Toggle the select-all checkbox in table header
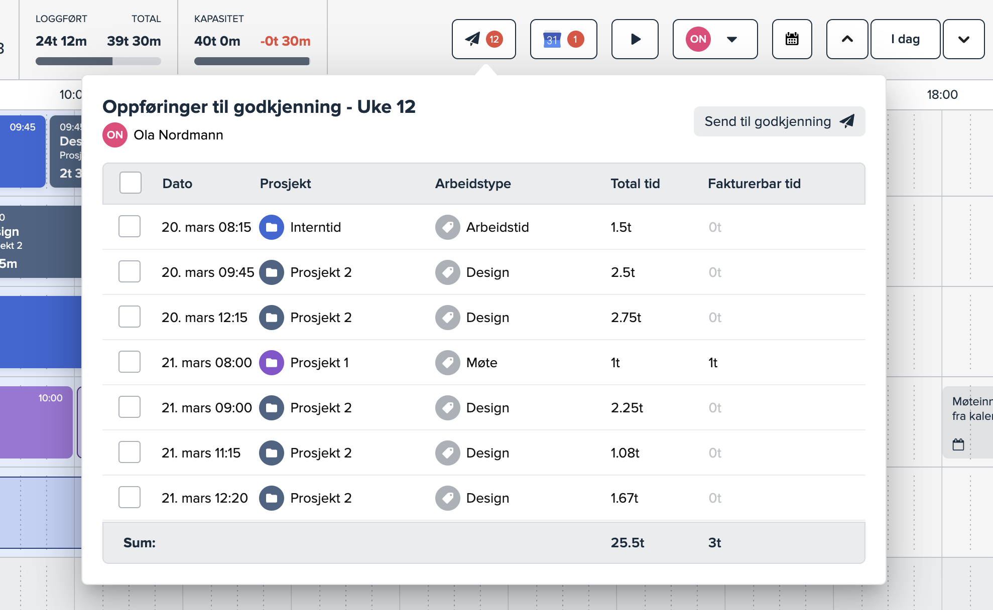This screenshot has width=993, height=610. point(131,183)
